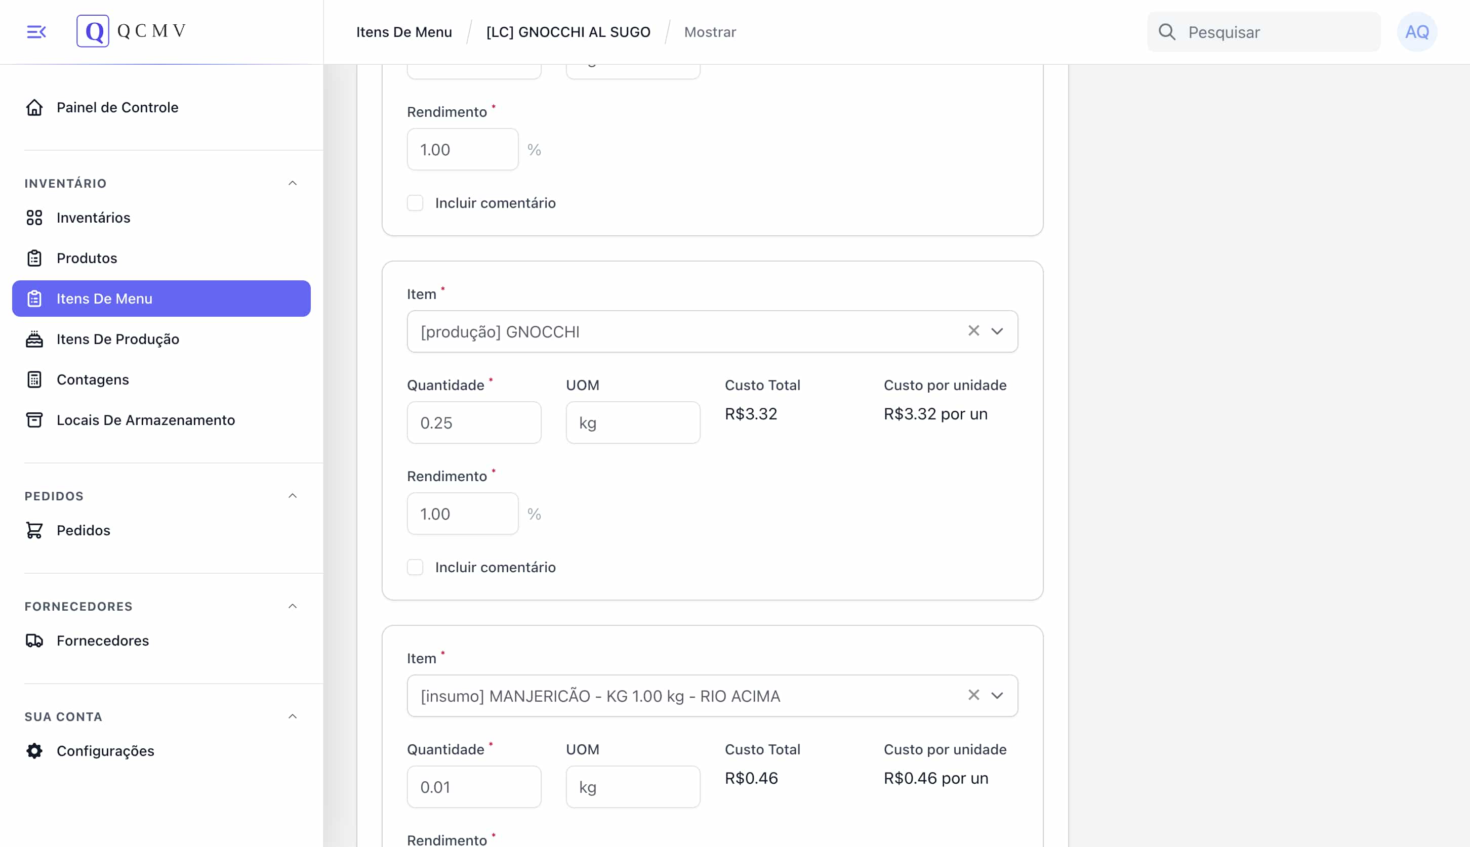
Task: Click the R$0.46 Custo Total value
Action: [751, 778]
